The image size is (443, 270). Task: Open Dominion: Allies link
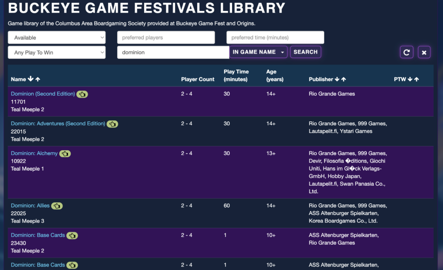[30, 205]
